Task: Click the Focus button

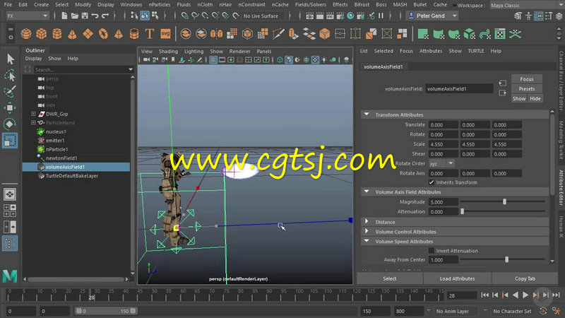Action: 526,79
